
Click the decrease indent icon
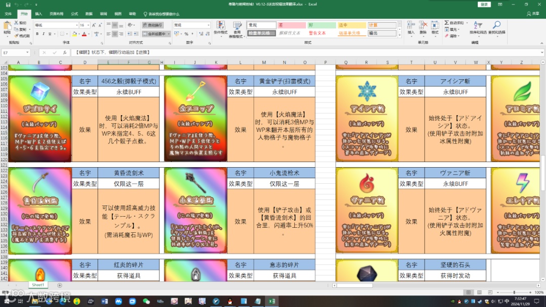point(129,34)
